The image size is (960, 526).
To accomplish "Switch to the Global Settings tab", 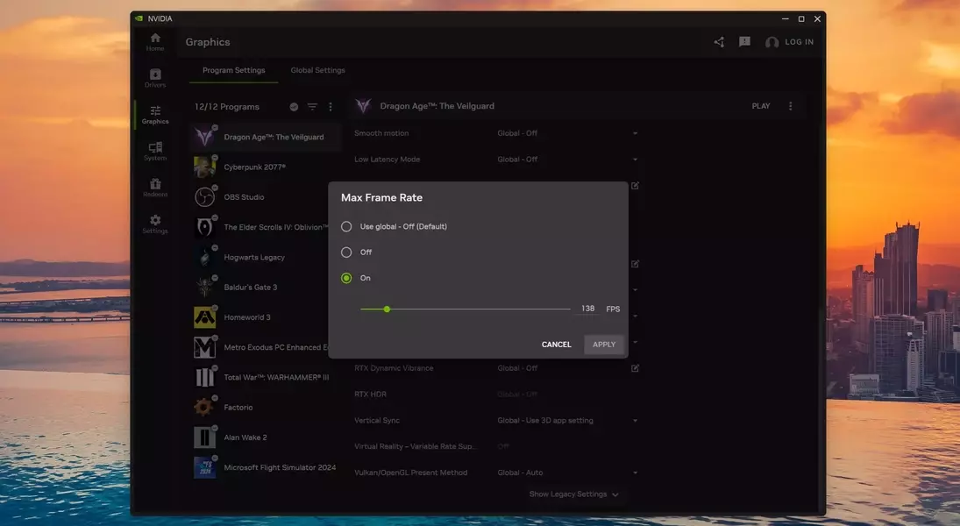I will pyautogui.click(x=317, y=70).
